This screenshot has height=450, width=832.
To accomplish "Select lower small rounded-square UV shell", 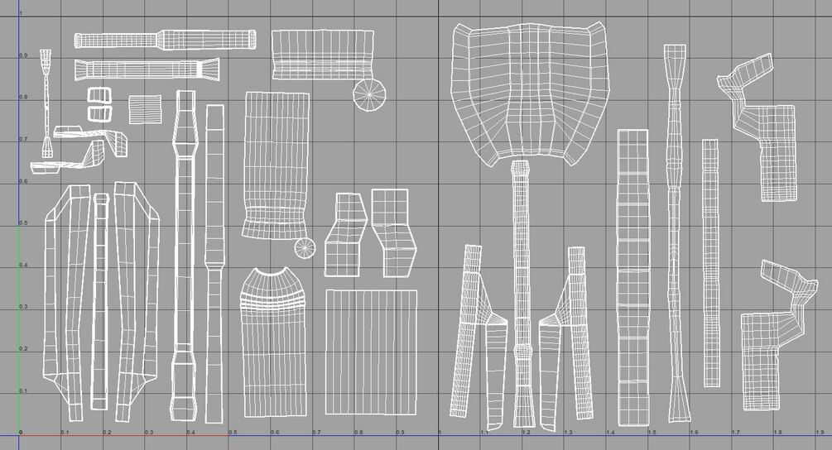I will (99, 112).
